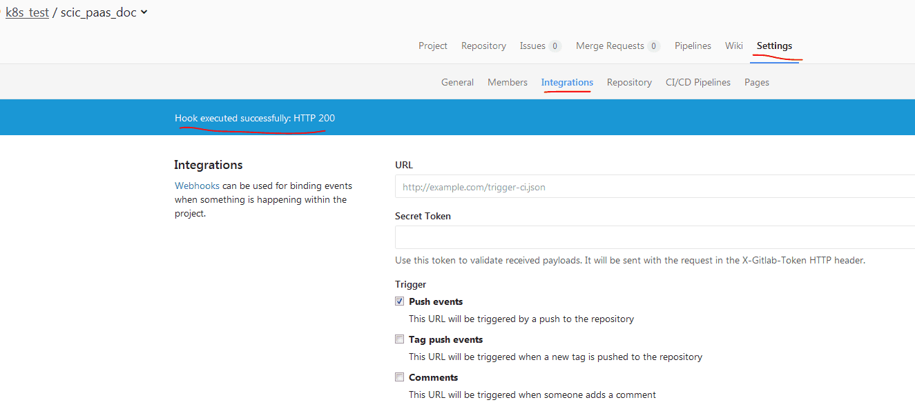This screenshot has width=915, height=409.
Task: Uncheck the Push events checkbox
Action: 399,301
